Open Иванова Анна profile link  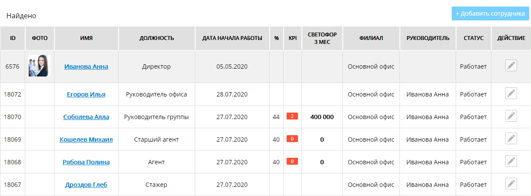coord(86,66)
